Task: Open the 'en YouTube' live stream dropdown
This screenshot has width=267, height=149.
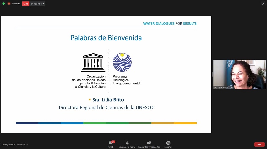Action: tap(38, 4)
